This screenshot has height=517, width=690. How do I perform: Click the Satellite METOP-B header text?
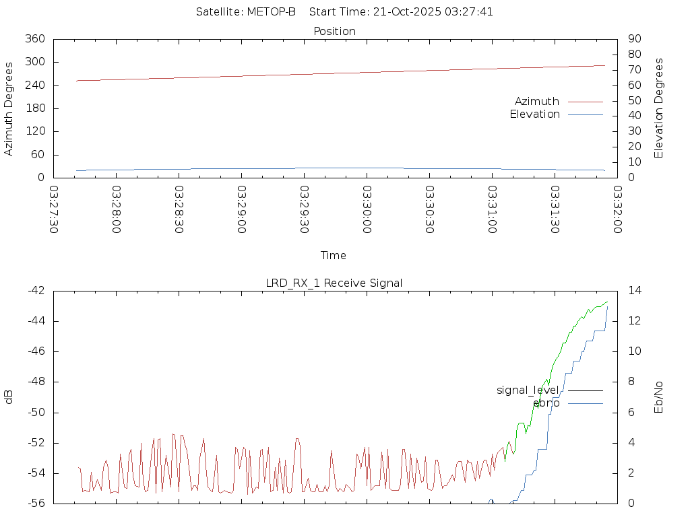pyautogui.click(x=246, y=12)
